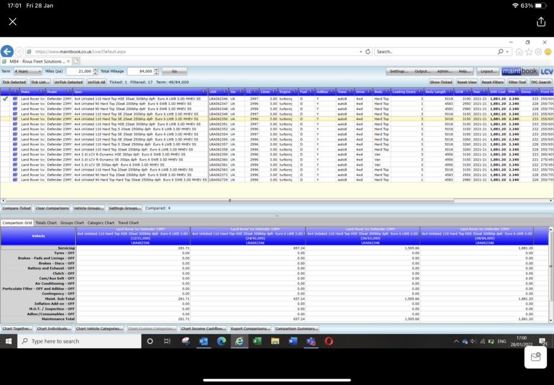This screenshot has height=385, width=554.
Task: Click the Total Mileage input field
Action: click(x=140, y=71)
